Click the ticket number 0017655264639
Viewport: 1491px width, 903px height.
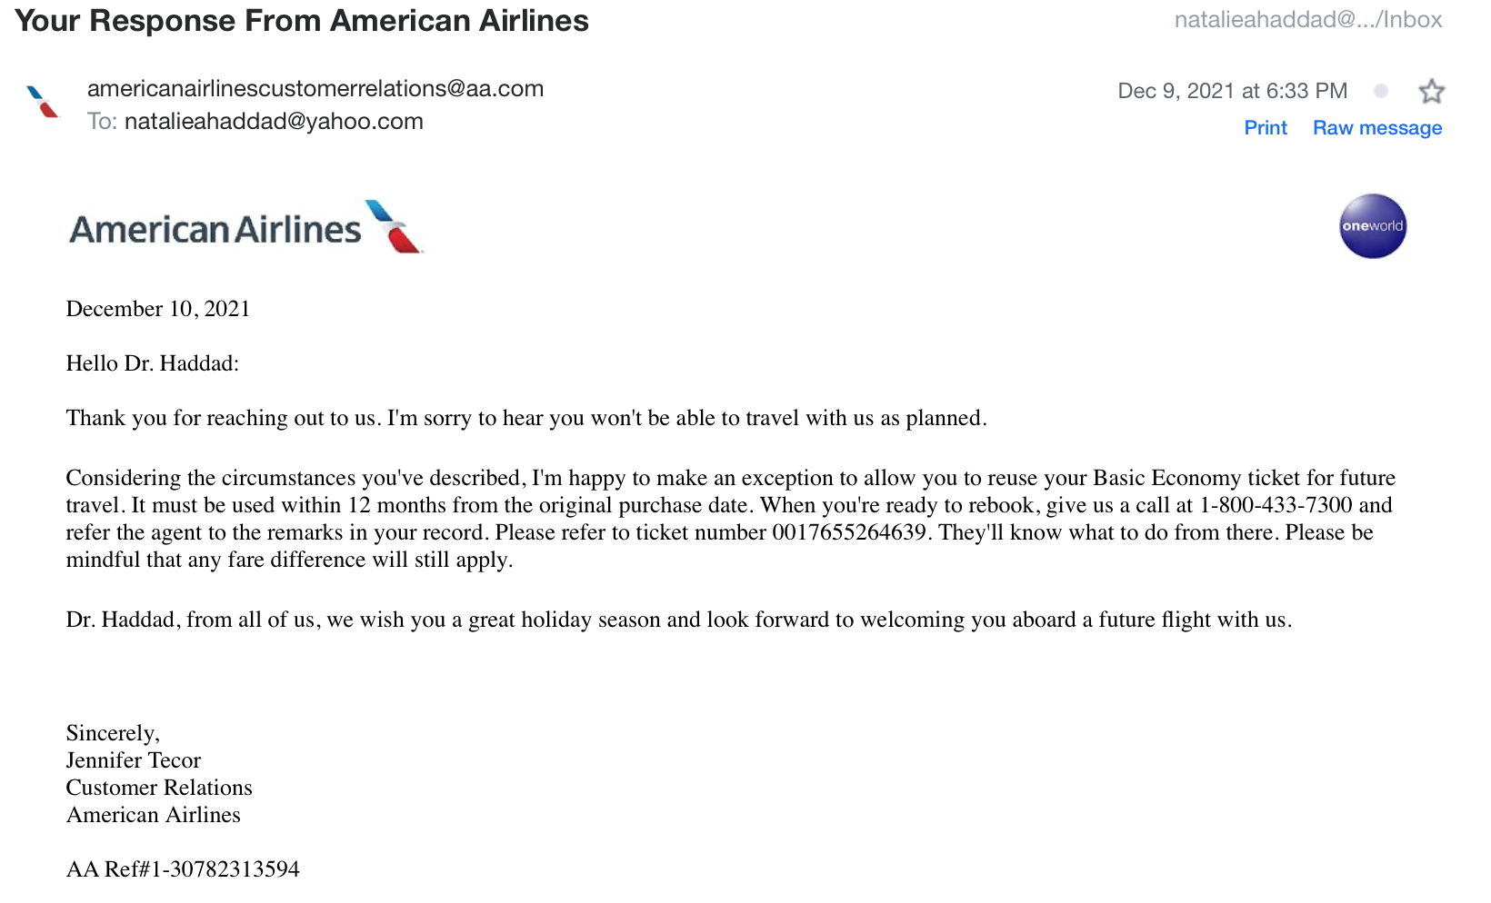tap(849, 532)
